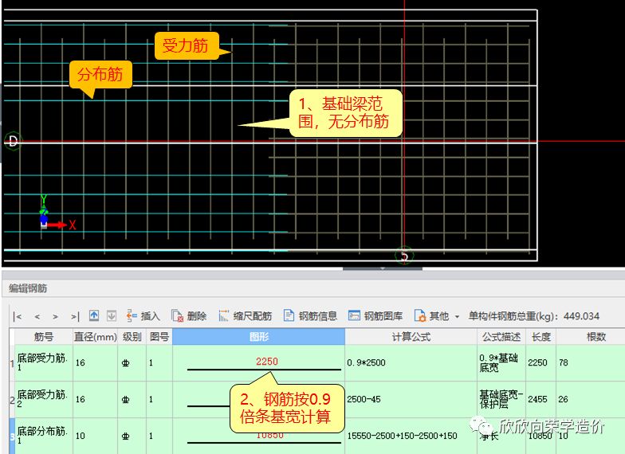Image resolution: width=625 pixels, height=454 pixels.
Task: Collapse the panel splitter handle
Action: click(383, 269)
